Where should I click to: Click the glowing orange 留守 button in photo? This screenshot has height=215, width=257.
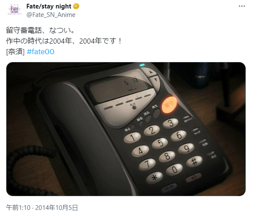[169, 105]
